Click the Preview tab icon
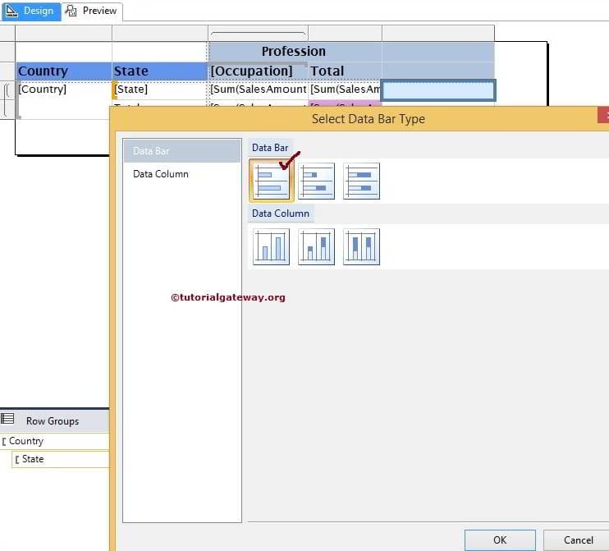The image size is (609, 551). (71, 11)
